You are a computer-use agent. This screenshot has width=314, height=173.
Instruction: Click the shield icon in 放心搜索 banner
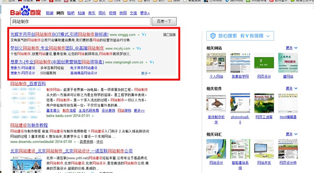tap(213, 36)
